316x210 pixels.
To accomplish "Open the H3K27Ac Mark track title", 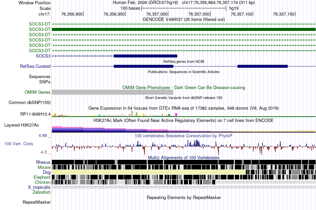I will 184,120.
